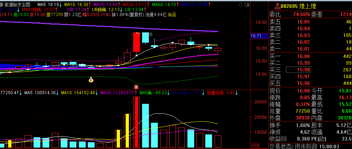Click the MA20倾角: 23.57 value
Image resolution: width=352 pixels, height=149 pixels.
pyautogui.click(x=40, y=10)
